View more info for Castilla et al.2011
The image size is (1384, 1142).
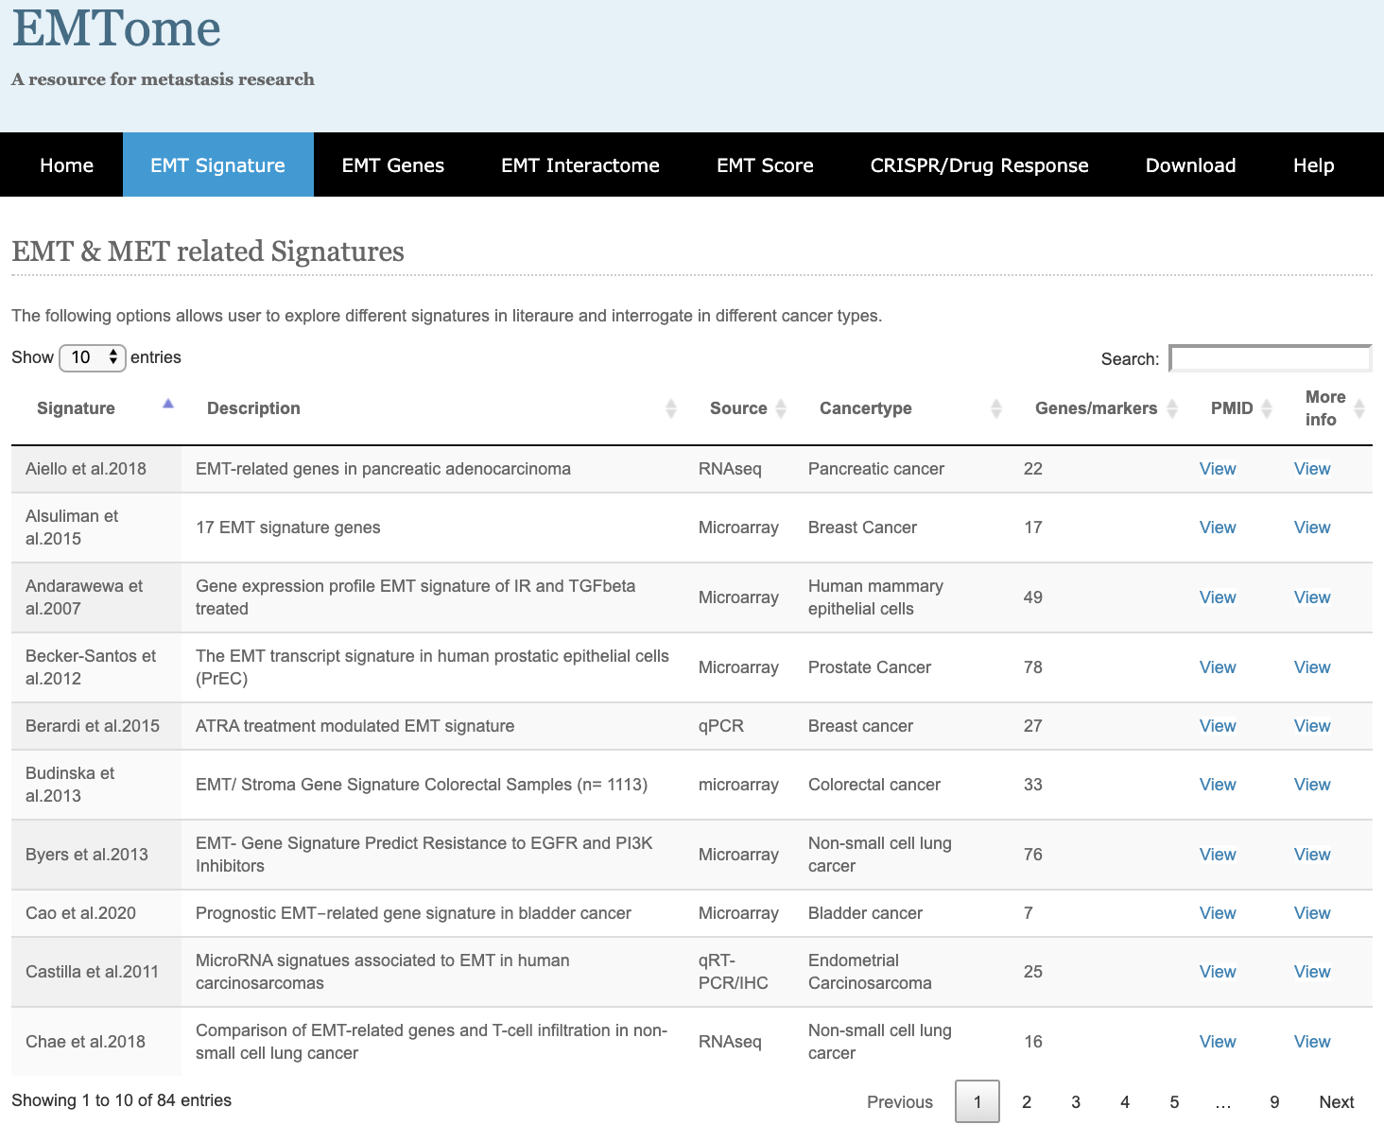point(1312,972)
